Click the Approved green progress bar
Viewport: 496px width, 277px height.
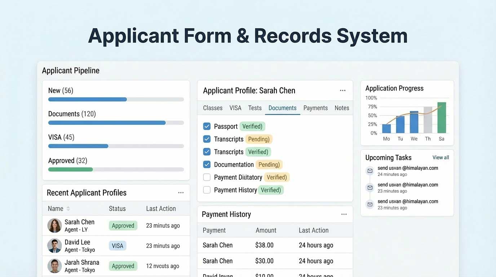(x=71, y=170)
